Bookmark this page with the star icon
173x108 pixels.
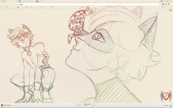coord(160,4)
